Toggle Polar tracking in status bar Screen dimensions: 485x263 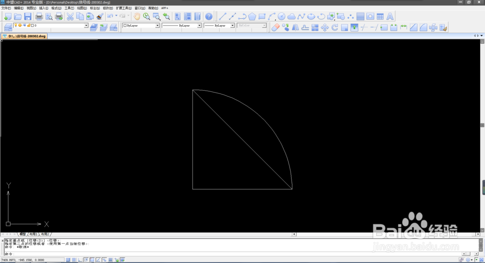pos(86,260)
